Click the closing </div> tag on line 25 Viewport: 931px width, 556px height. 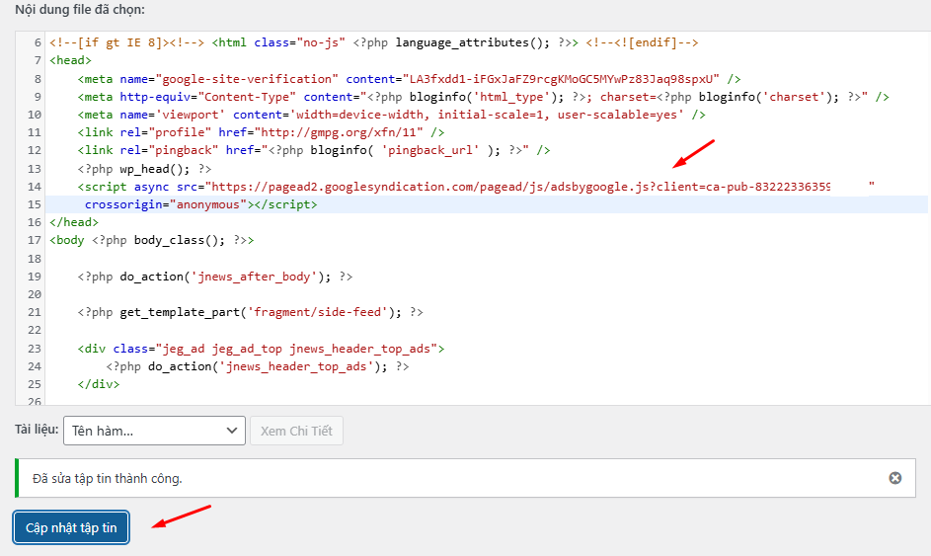point(99,384)
